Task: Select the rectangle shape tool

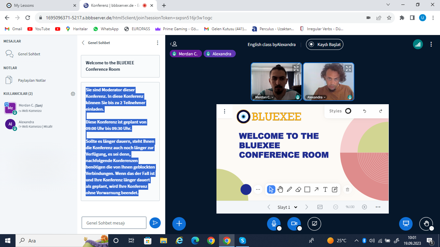Action: coord(307,189)
